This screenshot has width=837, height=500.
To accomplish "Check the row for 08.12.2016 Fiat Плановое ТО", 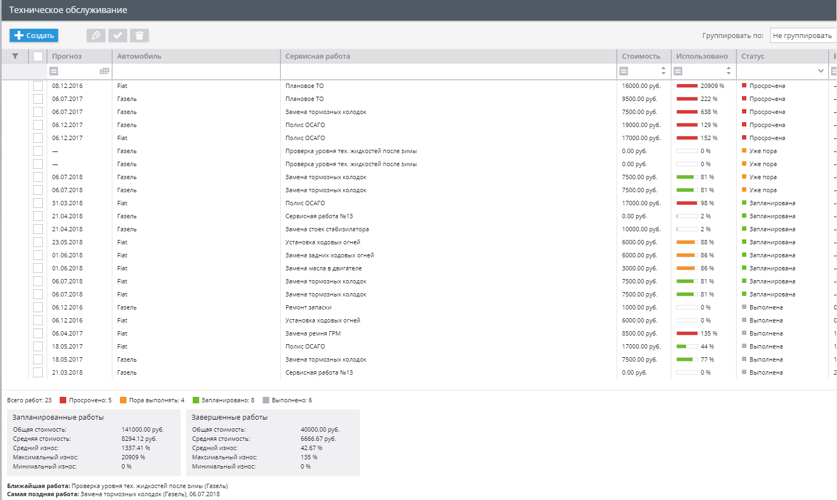I will [38, 86].
